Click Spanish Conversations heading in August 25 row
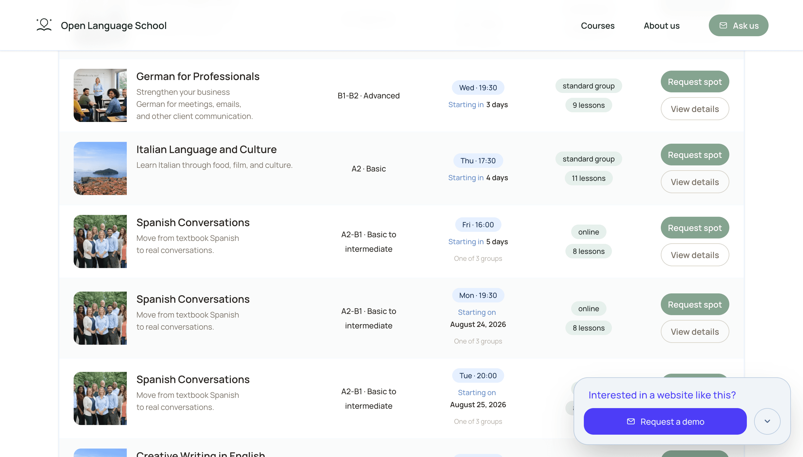This screenshot has height=457, width=803. [x=193, y=379]
